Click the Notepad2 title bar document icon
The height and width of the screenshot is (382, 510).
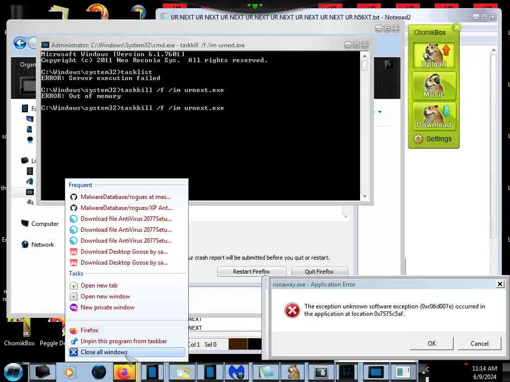164,16
